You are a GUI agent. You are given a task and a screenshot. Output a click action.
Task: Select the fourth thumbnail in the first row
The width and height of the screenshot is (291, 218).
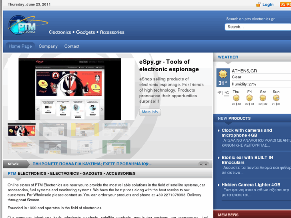pos(116,129)
